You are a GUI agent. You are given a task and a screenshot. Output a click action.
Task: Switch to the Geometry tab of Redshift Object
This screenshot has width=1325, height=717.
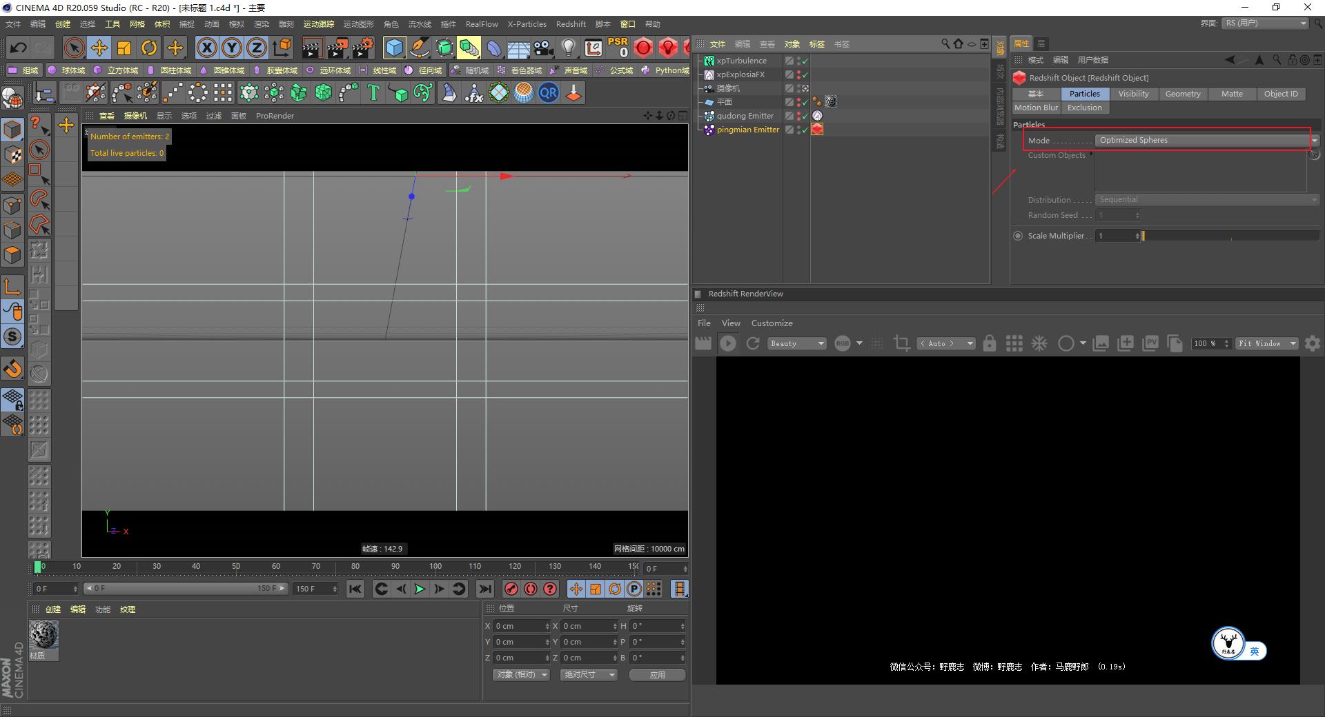pyautogui.click(x=1182, y=93)
